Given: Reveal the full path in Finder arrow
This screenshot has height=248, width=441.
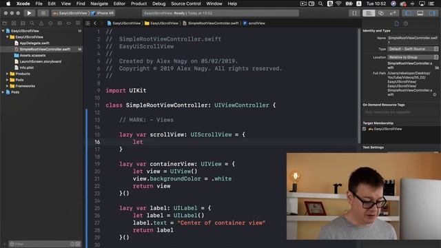Looking at the screenshot, I should tap(435, 95).
